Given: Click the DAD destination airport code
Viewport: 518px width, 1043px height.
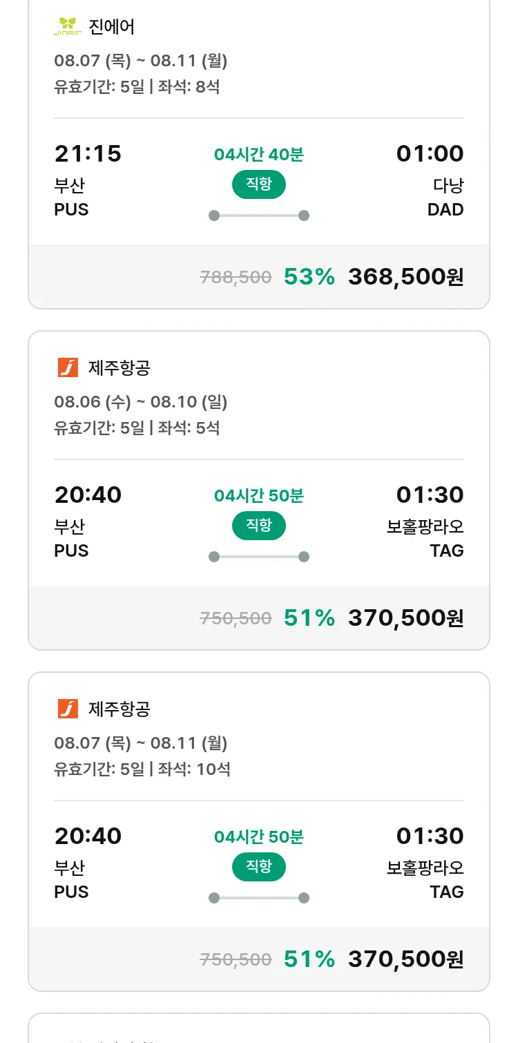Looking at the screenshot, I should coord(445,210).
